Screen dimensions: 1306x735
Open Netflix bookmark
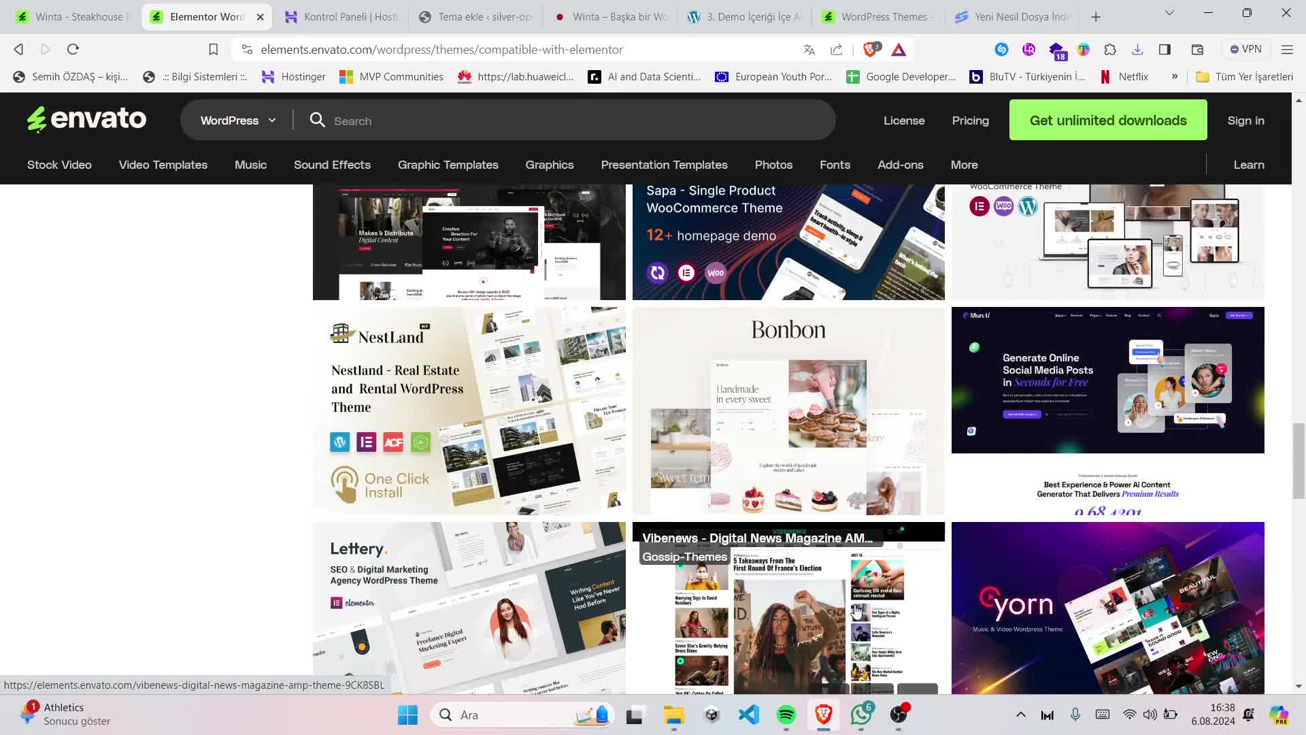click(x=1124, y=77)
